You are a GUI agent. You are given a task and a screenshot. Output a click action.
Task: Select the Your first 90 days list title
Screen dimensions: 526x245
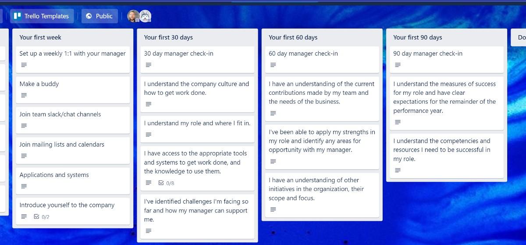coord(418,37)
